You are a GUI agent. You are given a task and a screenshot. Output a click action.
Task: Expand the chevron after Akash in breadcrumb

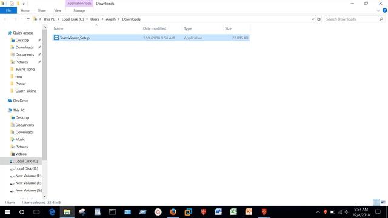coord(119,19)
